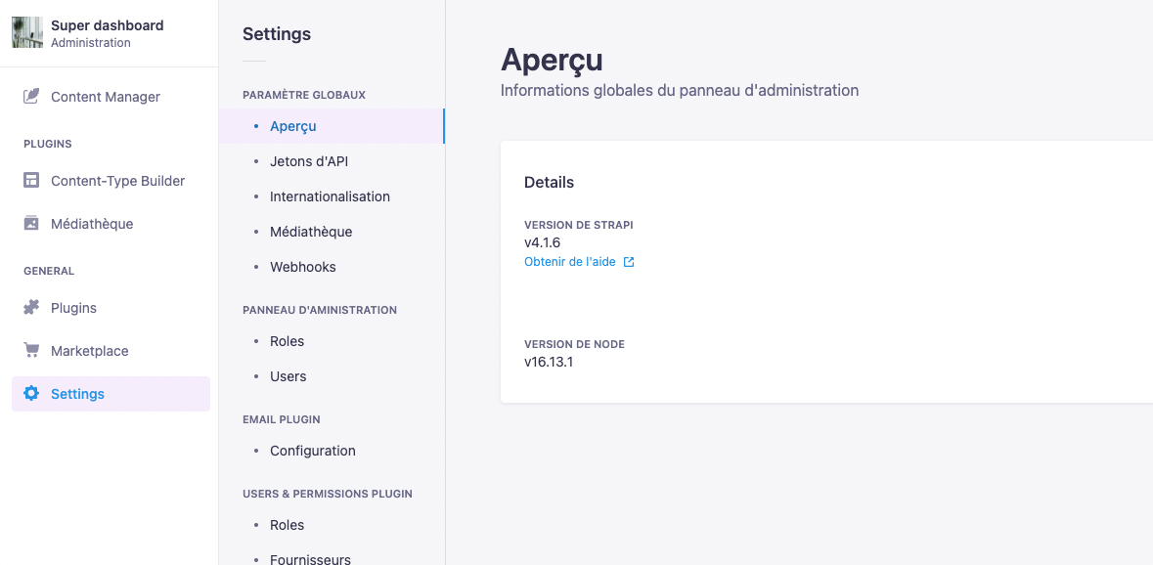This screenshot has height=565, width=1153.
Task: Open Content-Type Builder via its sidebar icon
Action: tap(30, 180)
